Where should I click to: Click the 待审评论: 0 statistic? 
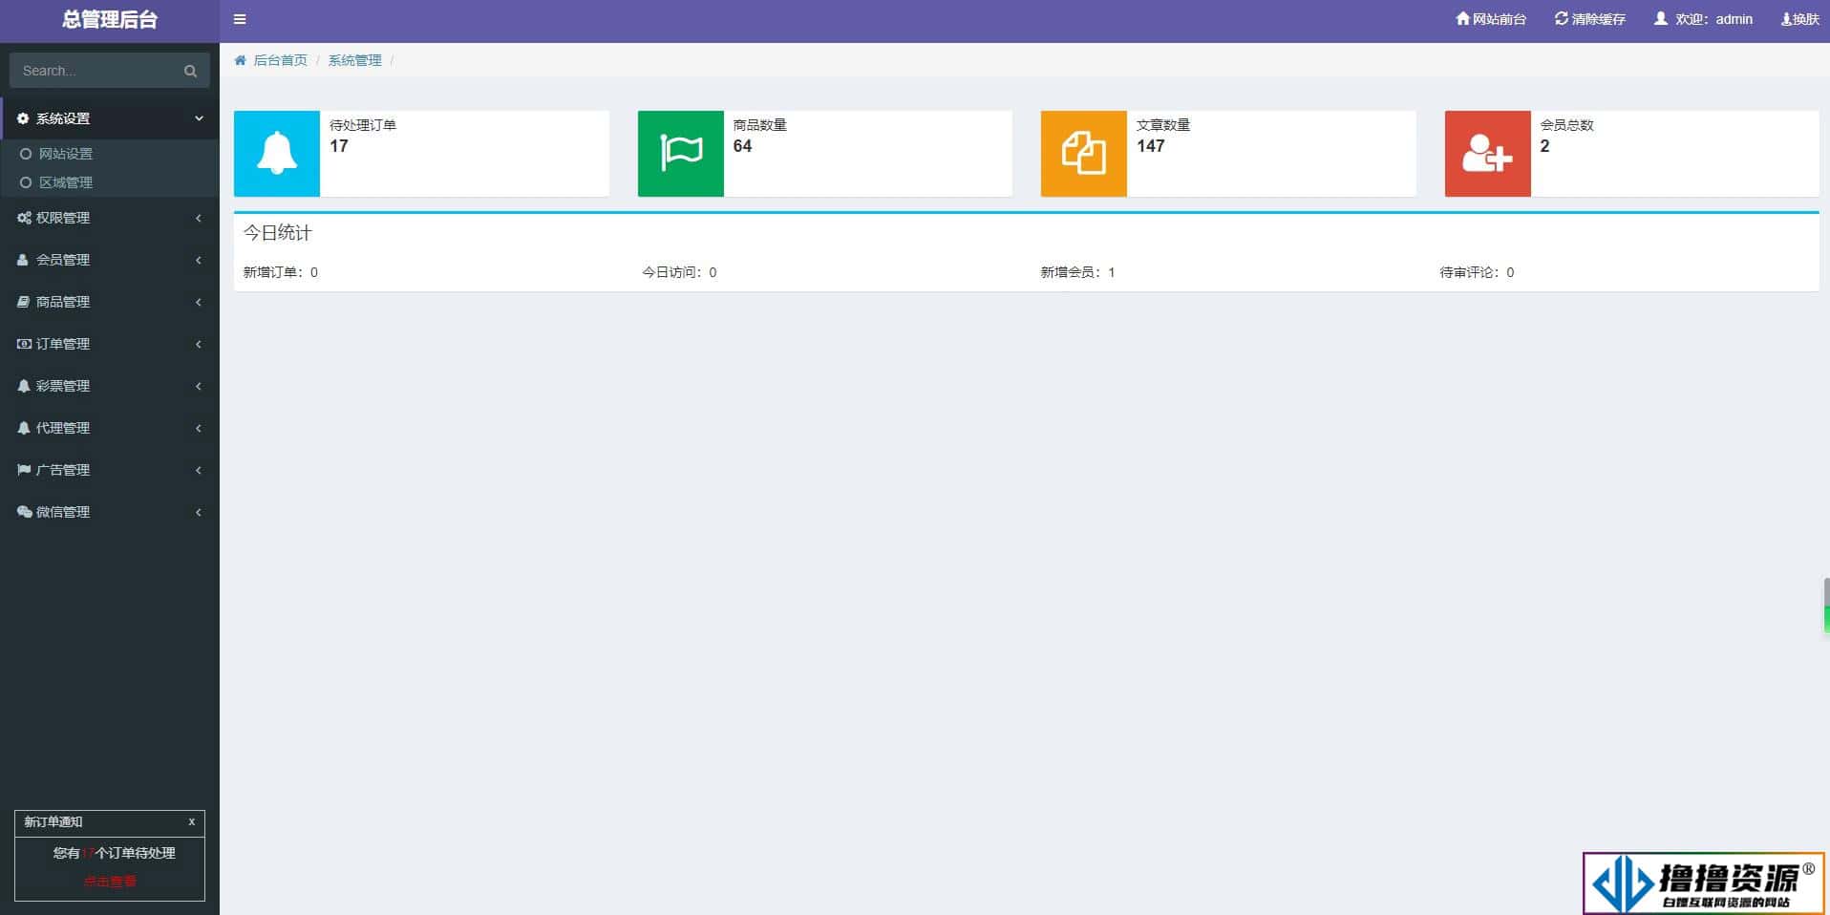coord(1477,272)
